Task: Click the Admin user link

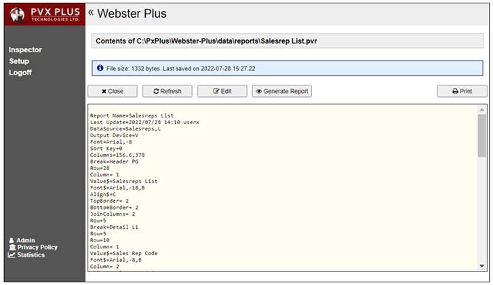Action: 22,240
